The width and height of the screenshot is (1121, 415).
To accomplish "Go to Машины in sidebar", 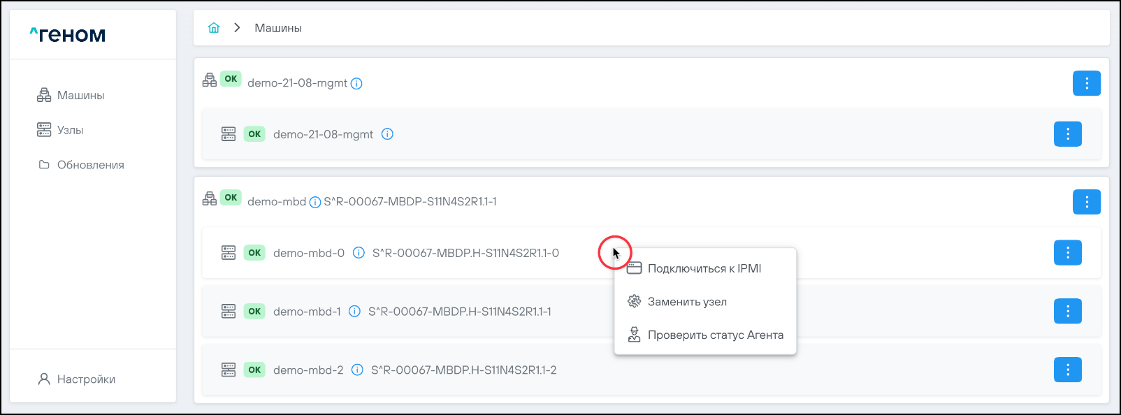I will (80, 96).
